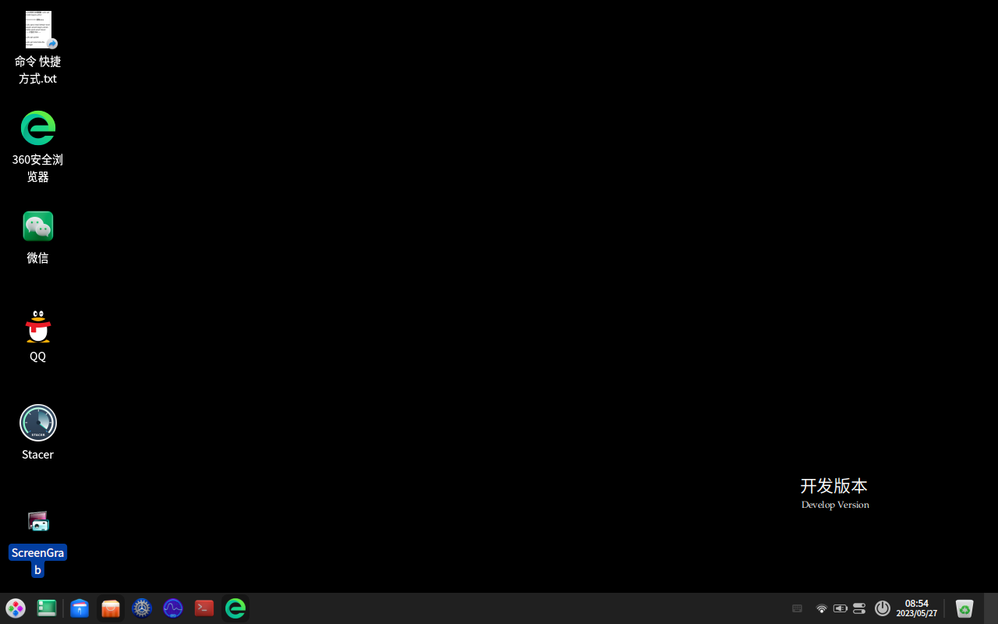Open the power shutdown menu
The image size is (998, 624).
pyautogui.click(x=882, y=608)
